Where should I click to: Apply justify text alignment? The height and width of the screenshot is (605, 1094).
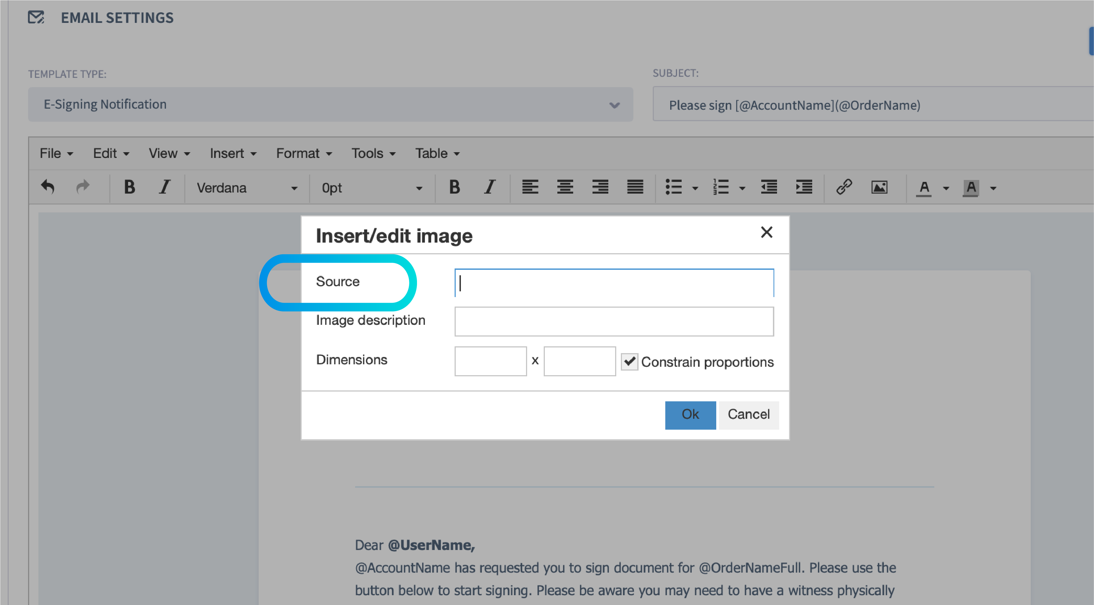point(635,187)
